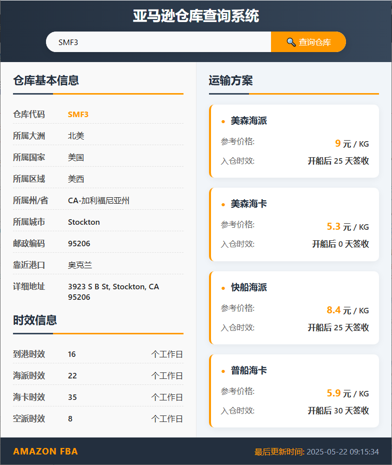Select the 快船海派 card title
Viewport: 392px width, 465px height.
[x=249, y=287]
